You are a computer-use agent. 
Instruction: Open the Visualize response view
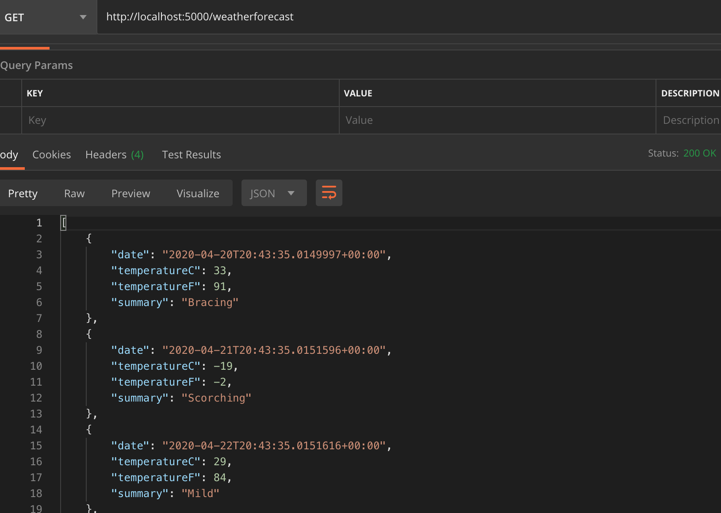tap(198, 193)
